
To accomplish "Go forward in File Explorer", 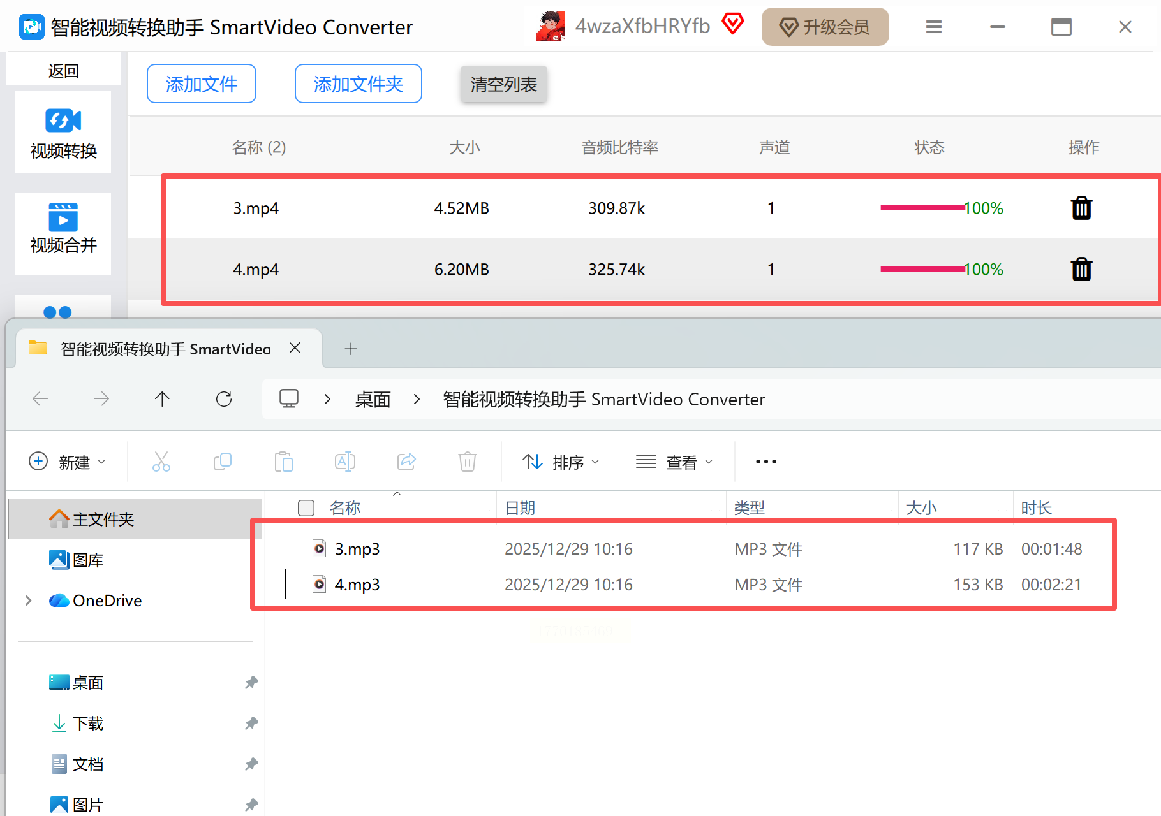I will pyautogui.click(x=101, y=399).
